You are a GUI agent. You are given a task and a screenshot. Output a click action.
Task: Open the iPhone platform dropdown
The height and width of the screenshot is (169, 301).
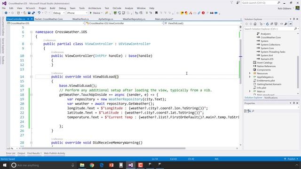(77, 13)
